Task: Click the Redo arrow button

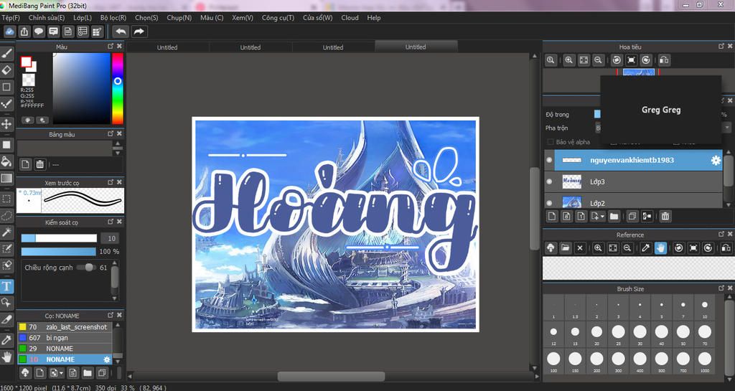Action: (139, 32)
